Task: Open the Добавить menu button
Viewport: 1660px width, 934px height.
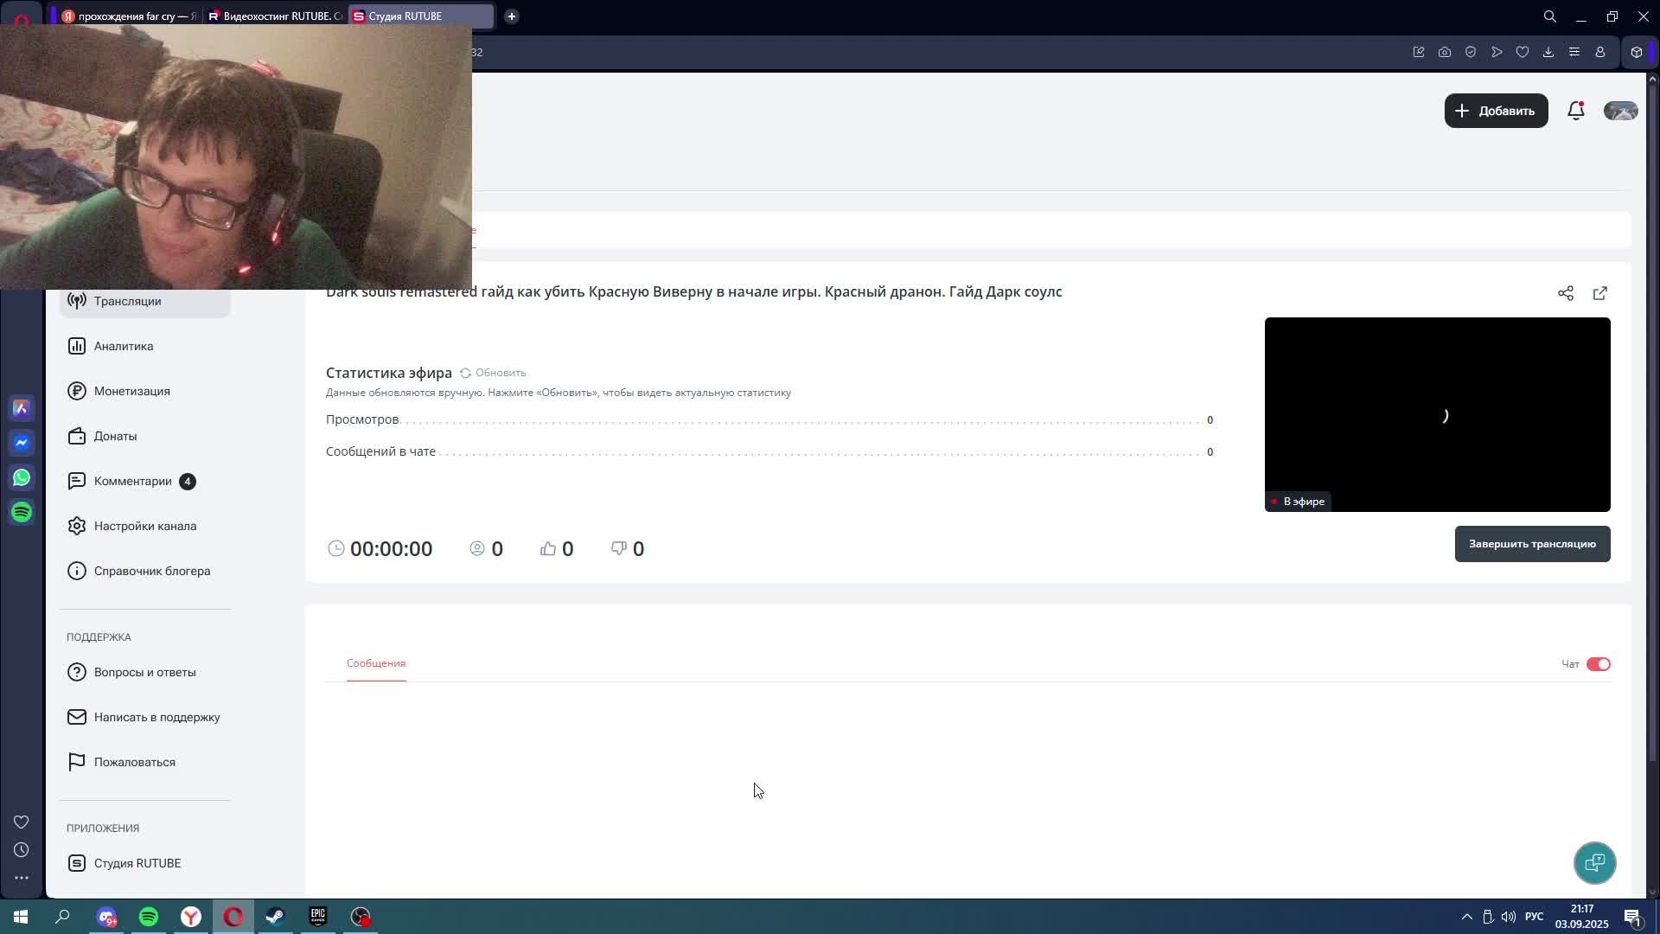Action: [1496, 111]
